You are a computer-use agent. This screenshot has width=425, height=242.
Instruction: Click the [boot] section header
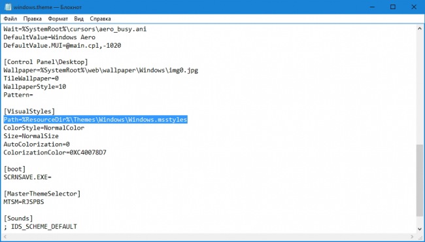[x=14, y=169]
